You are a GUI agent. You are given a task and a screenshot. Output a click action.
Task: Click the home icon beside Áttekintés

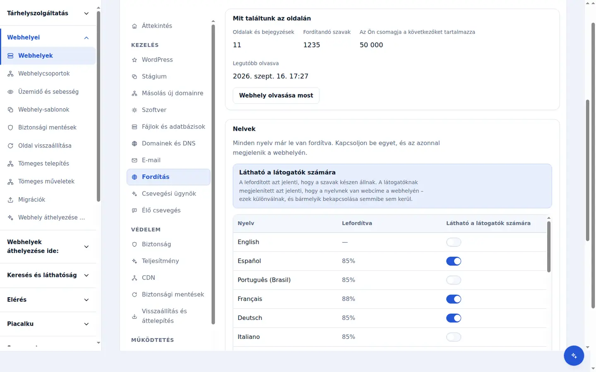tap(135, 26)
